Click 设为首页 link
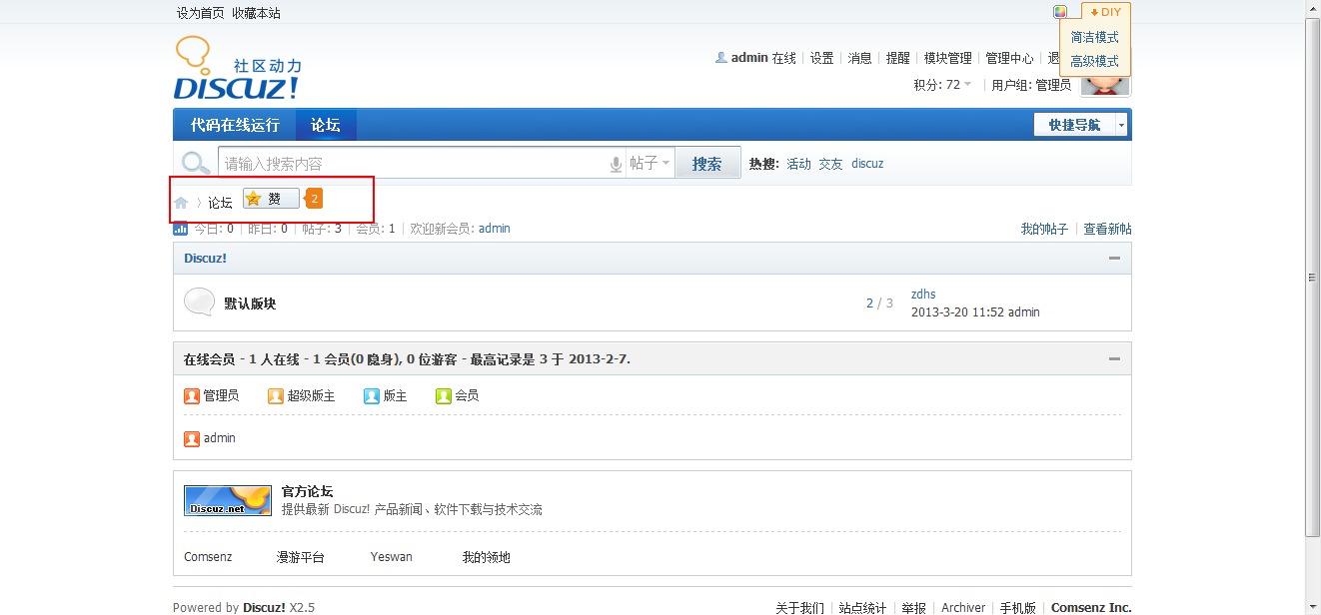 pyautogui.click(x=200, y=13)
